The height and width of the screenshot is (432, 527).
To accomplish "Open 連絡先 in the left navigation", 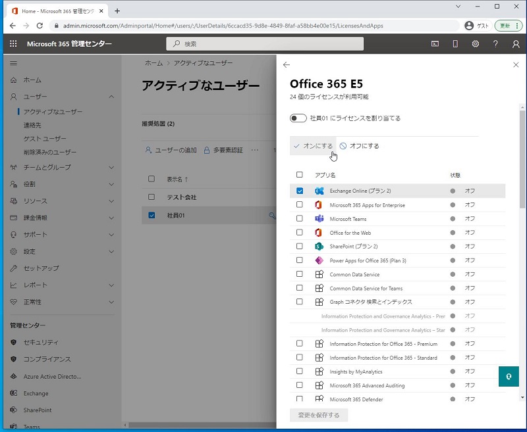I will 32,125.
